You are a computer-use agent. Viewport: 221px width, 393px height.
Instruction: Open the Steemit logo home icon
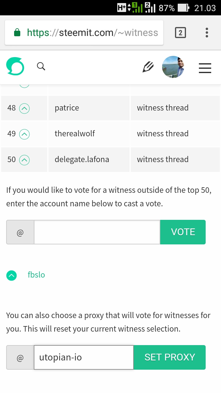pyautogui.click(x=15, y=67)
